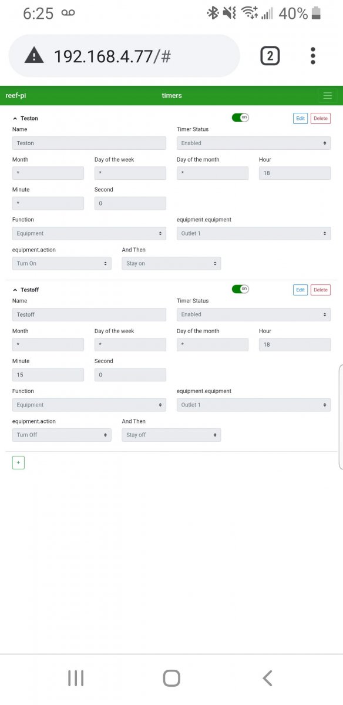
Task: Tap the insecure site warning triangle
Action: [x=34, y=56]
